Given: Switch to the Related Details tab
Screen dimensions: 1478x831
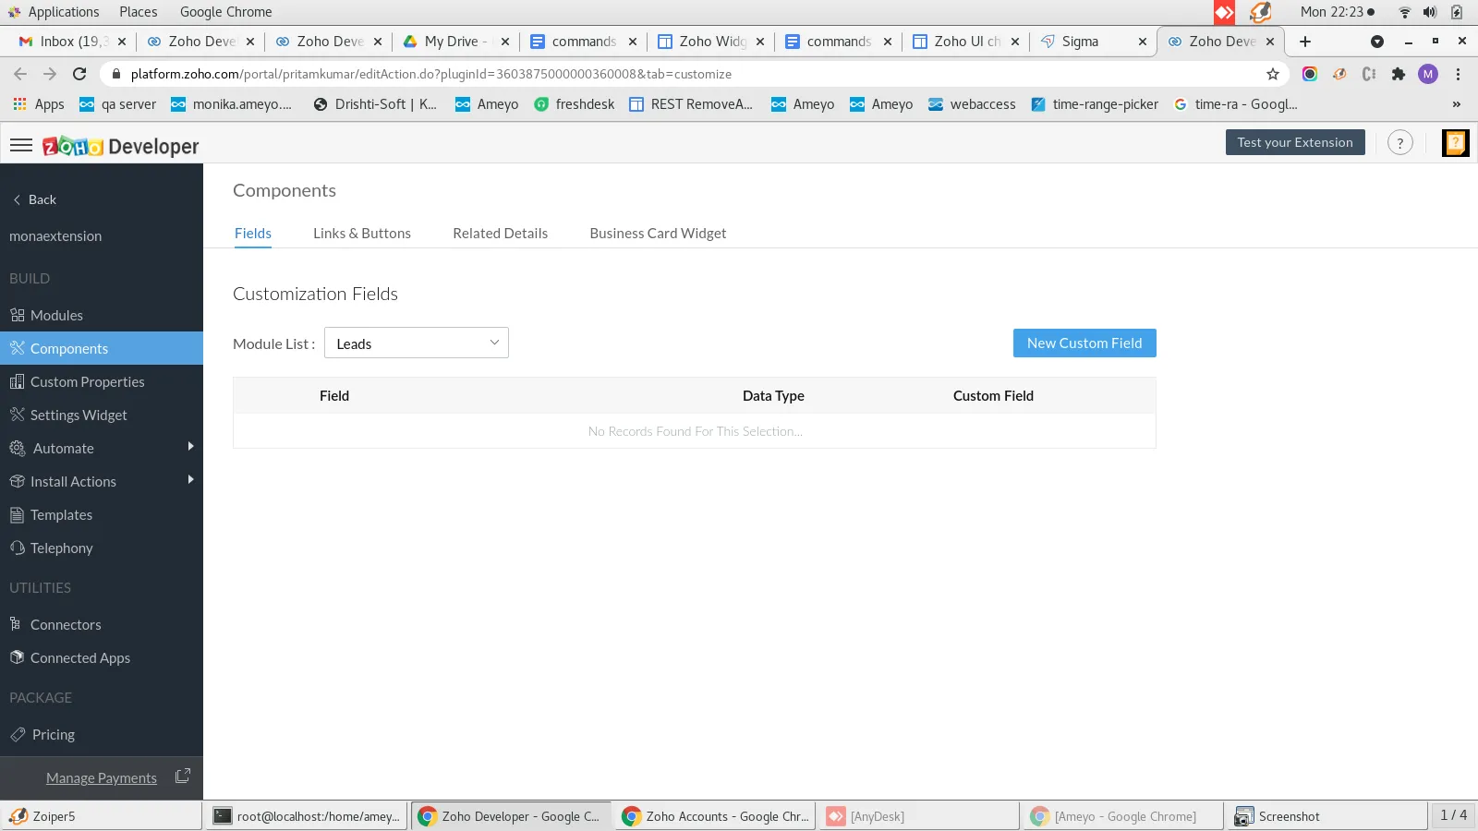Looking at the screenshot, I should (501, 234).
